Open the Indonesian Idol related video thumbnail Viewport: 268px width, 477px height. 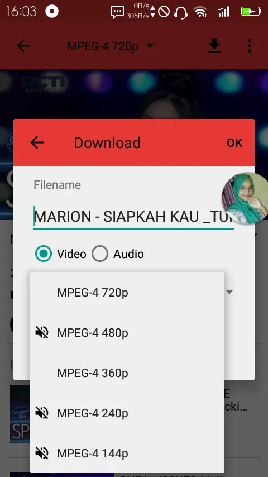point(20,414)
